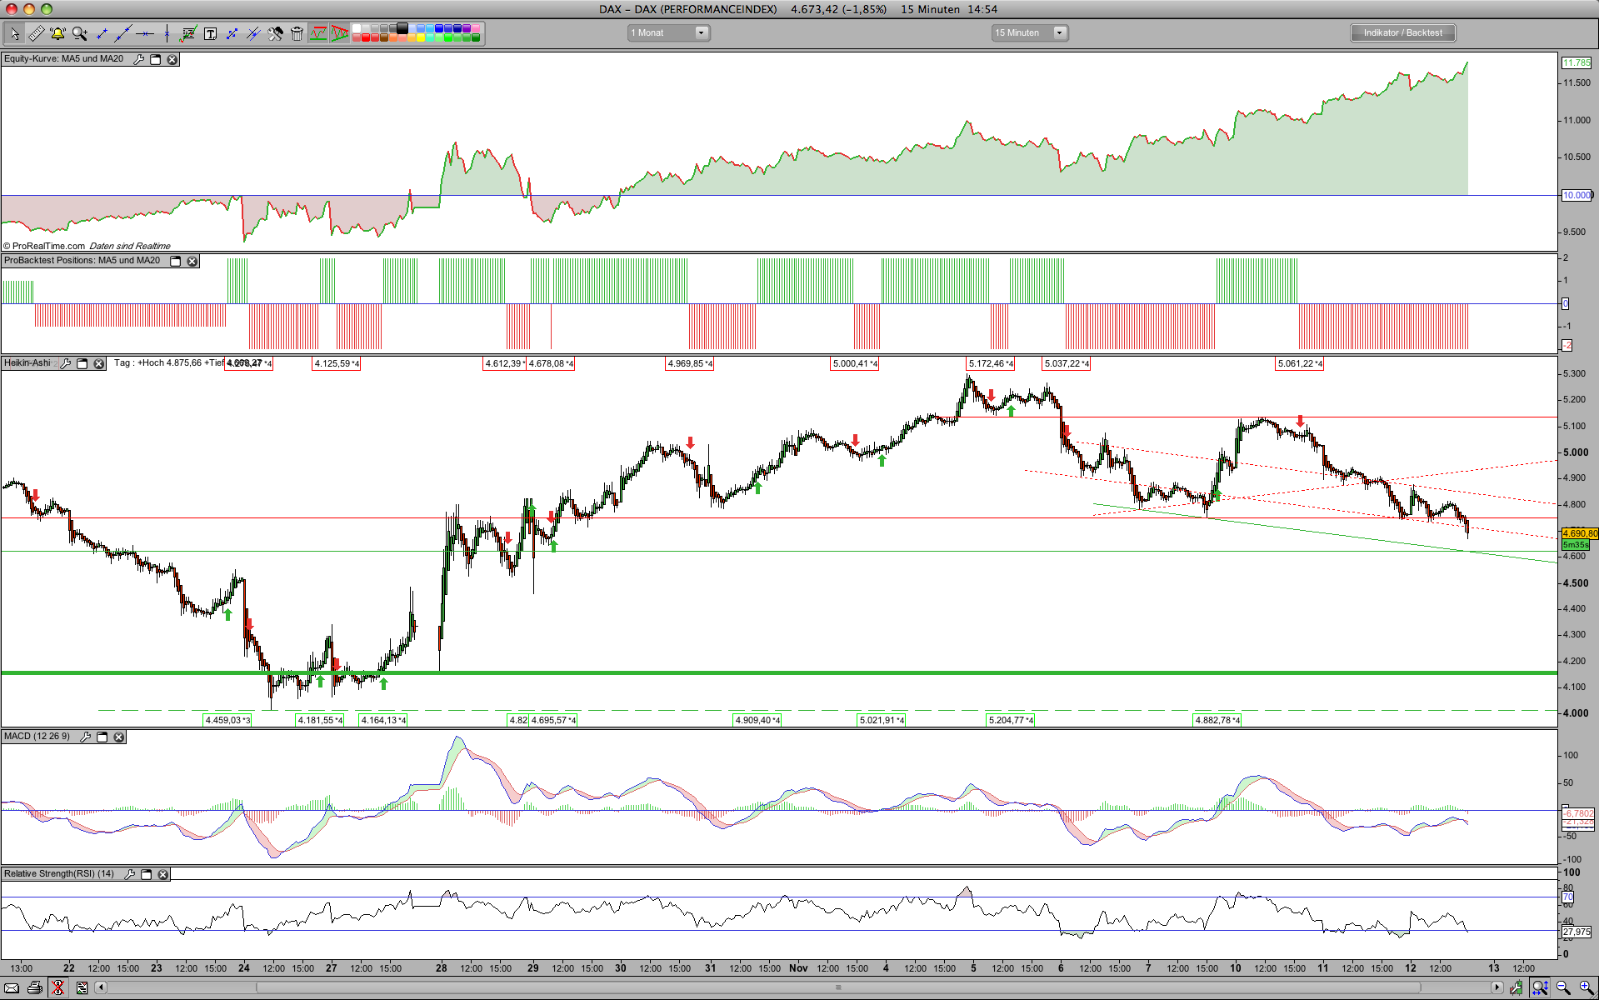Click the '5.172,46 *4' trade label
Screen dimensions: 1599x1000
click(991, 363)
